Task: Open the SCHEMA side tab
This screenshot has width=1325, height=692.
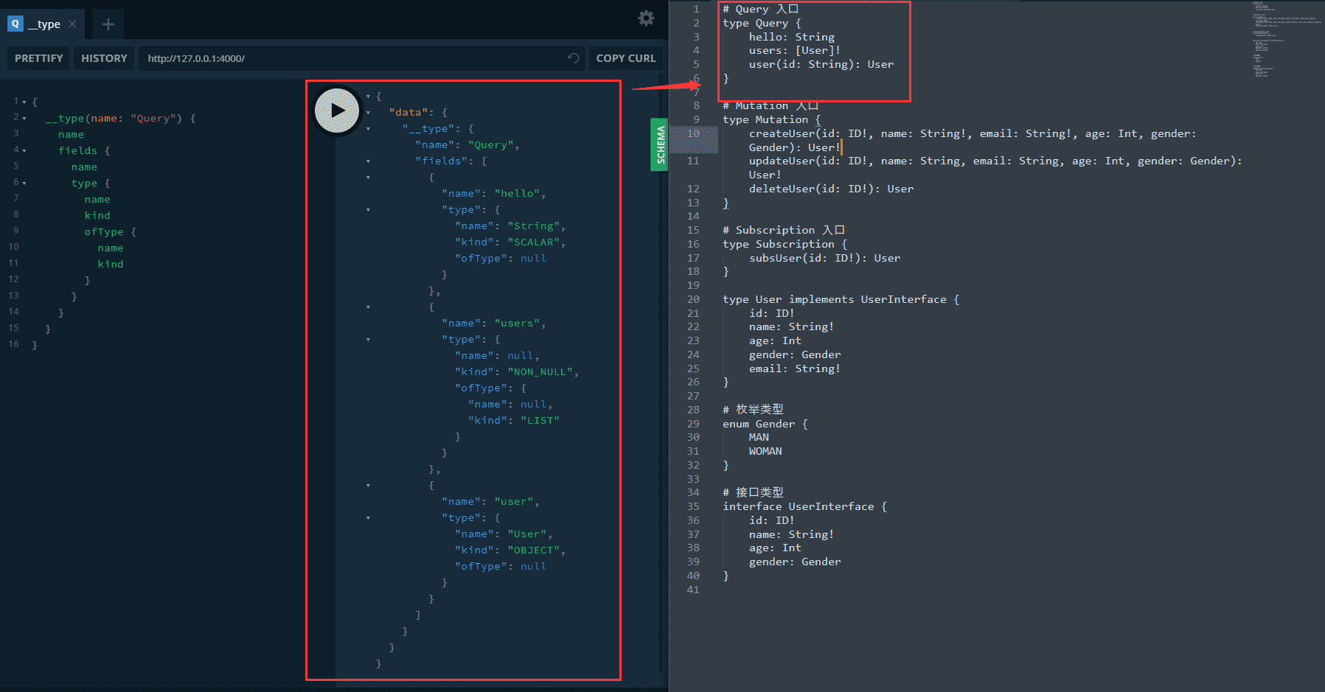Action: pyautogui.click(x=659, y=144)
